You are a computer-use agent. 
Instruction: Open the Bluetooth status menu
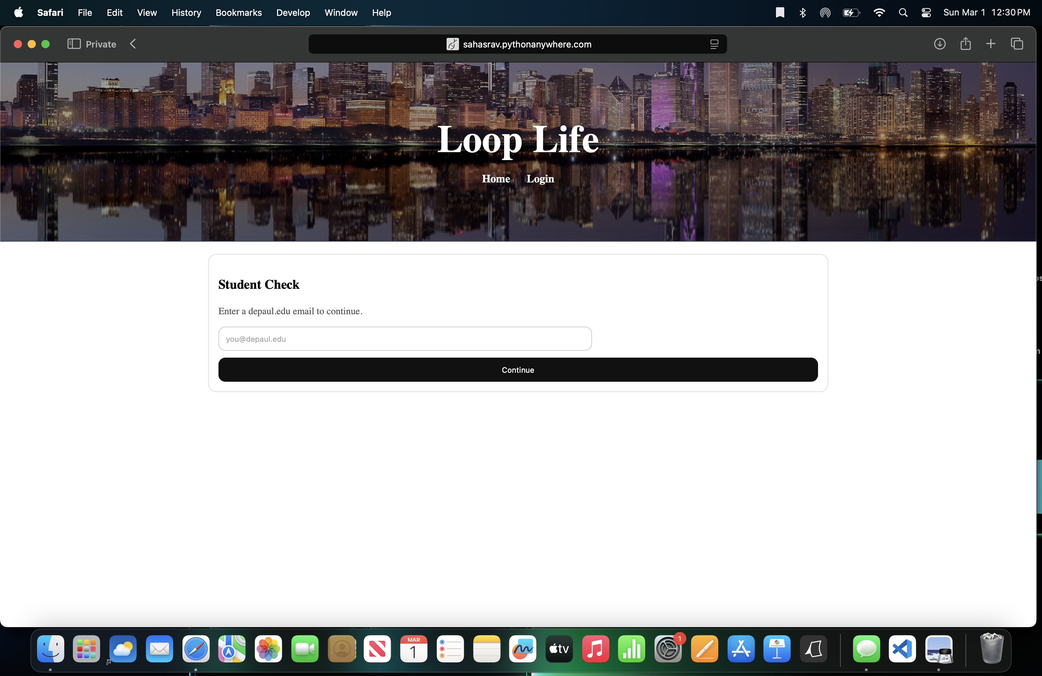click(803, 13)
